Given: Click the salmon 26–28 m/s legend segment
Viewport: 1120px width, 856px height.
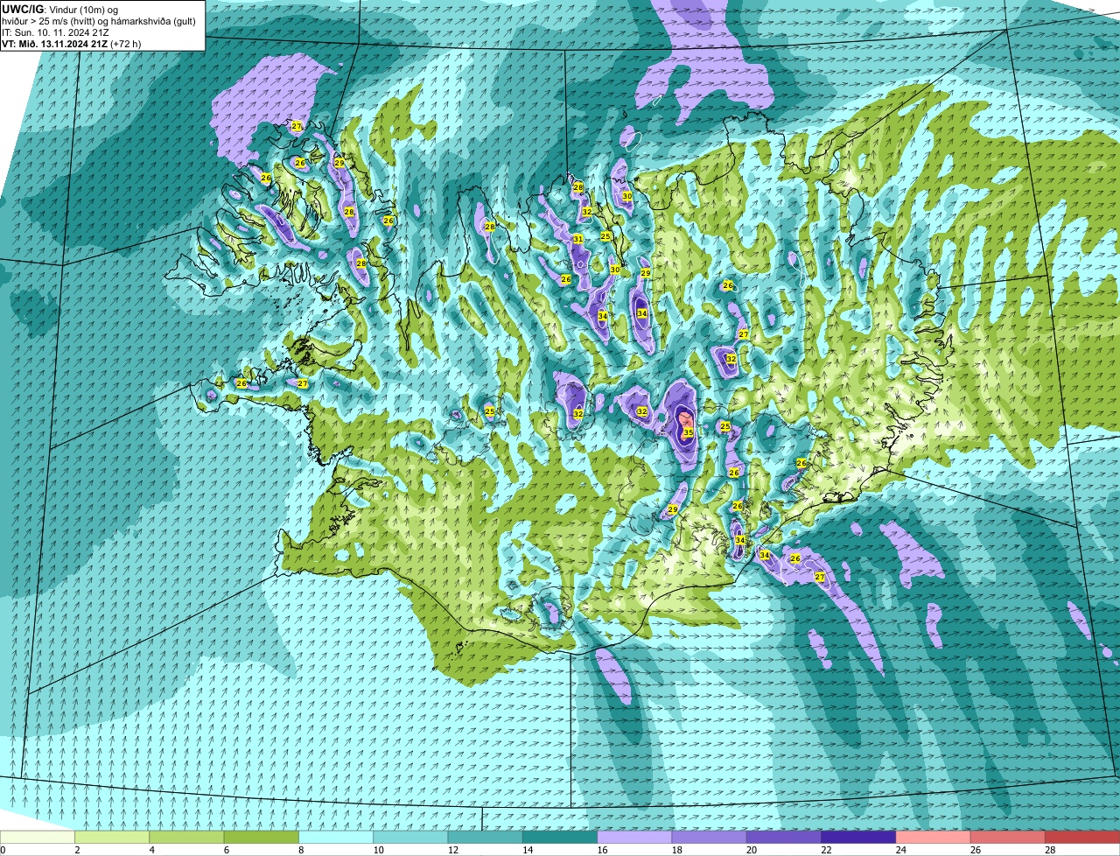Looking at the screenshot, I should 1008,838.
